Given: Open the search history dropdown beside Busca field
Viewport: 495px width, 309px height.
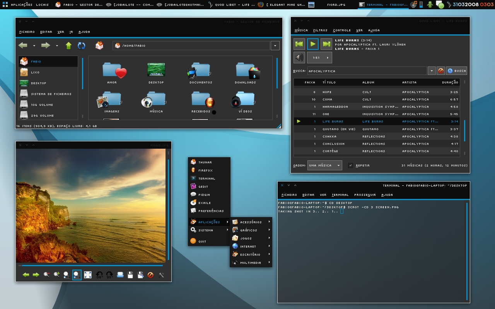Looking at the screenshot, I should [432, 71].
